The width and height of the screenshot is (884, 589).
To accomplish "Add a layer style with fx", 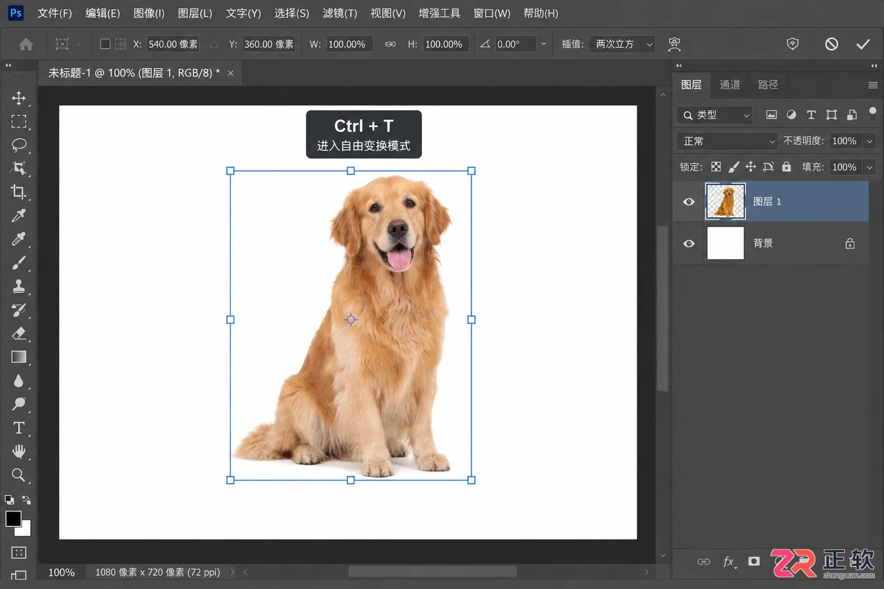I will click(x=729, y=561).
